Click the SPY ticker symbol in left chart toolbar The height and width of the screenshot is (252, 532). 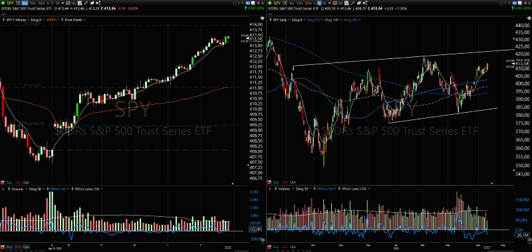click(10, 3)
